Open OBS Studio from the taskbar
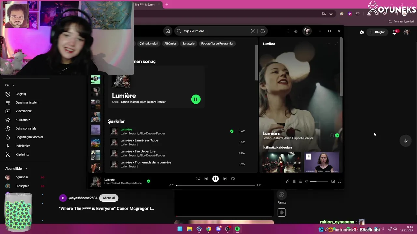This screenshot has height=234, width=417. (x=228, y=229)
